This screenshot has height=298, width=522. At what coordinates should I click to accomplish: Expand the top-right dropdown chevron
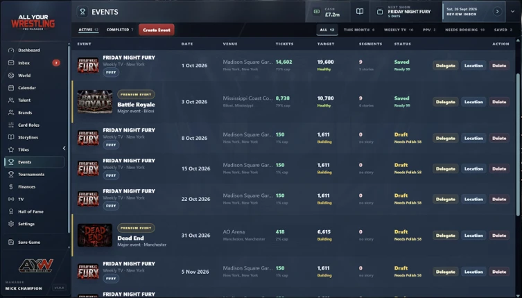513,11
